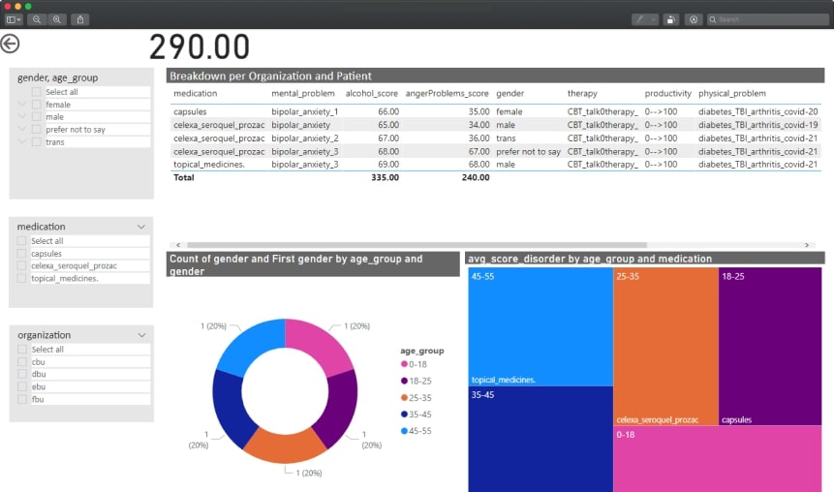Image resolution: width=834 pixels, height=492 pixels.
Task: Tick the capsules medication checkbox
Action: pos(22,254)
